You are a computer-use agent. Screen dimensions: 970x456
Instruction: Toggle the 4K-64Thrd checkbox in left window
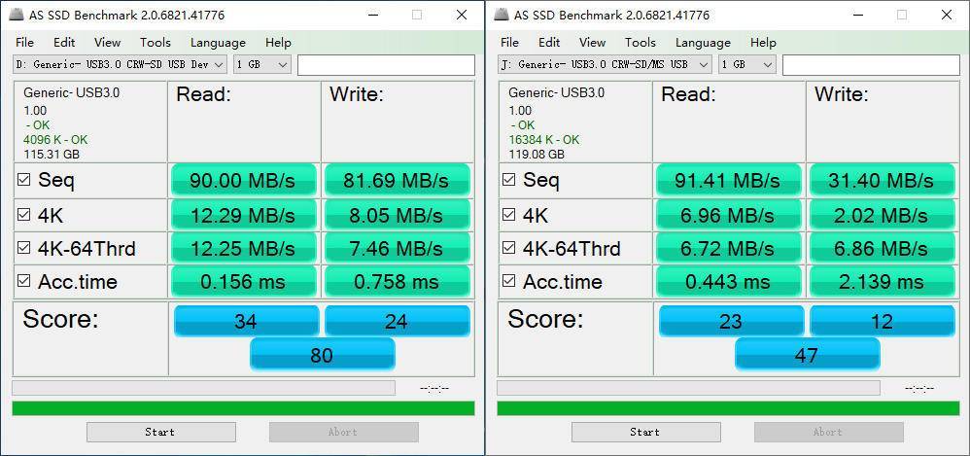(24, 248)
